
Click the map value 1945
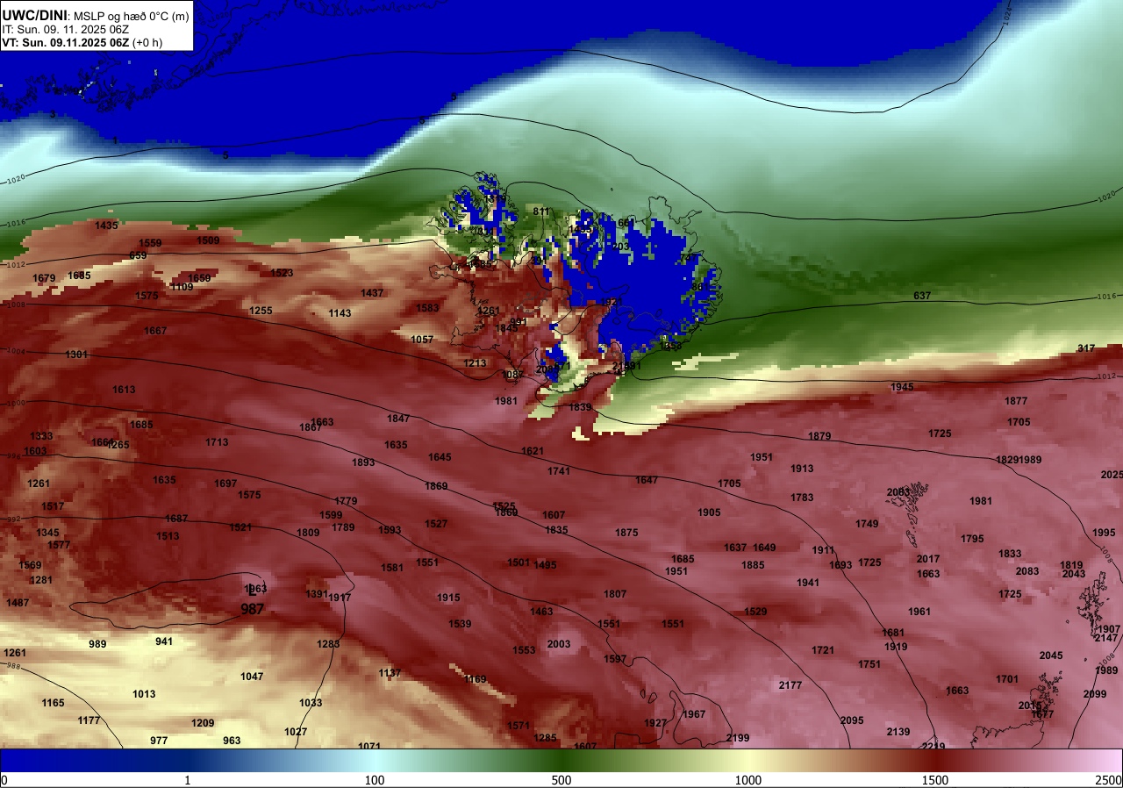pyautogui.click(x=902, y=387)
